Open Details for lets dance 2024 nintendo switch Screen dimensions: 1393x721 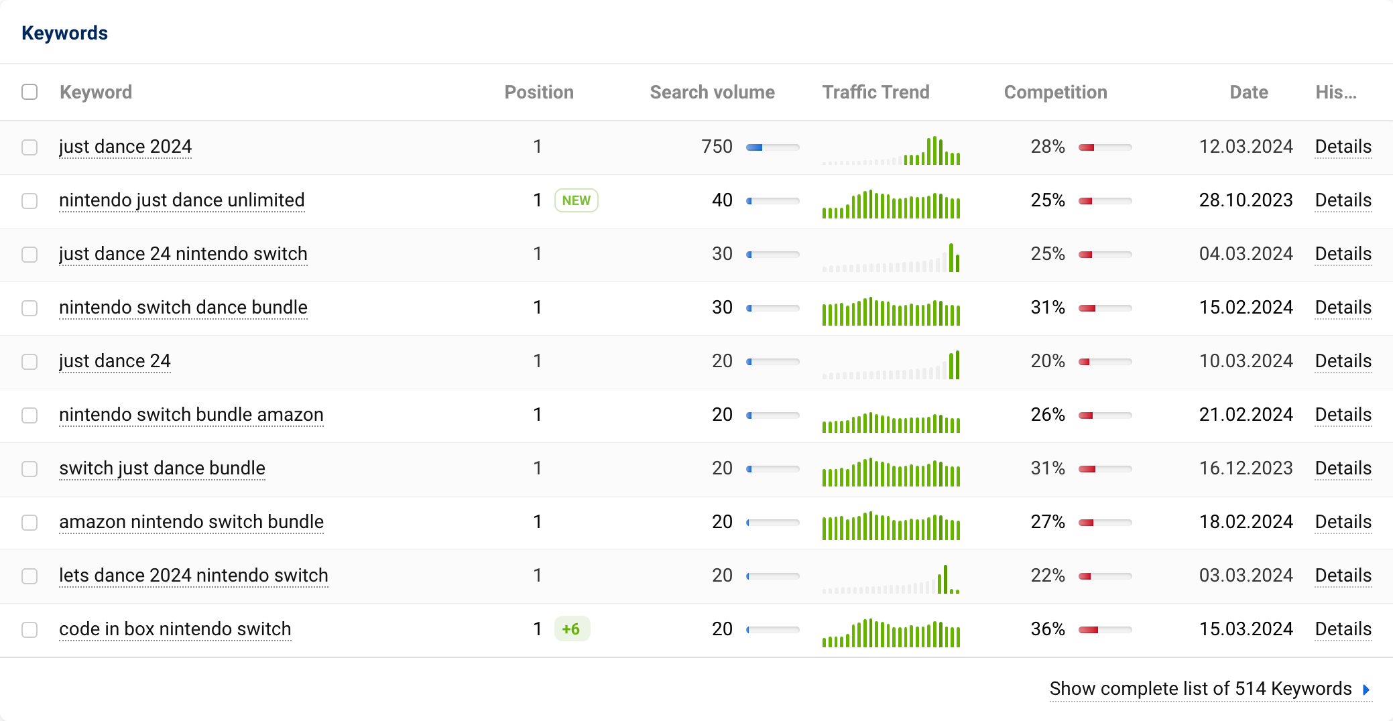[1343, 576]
